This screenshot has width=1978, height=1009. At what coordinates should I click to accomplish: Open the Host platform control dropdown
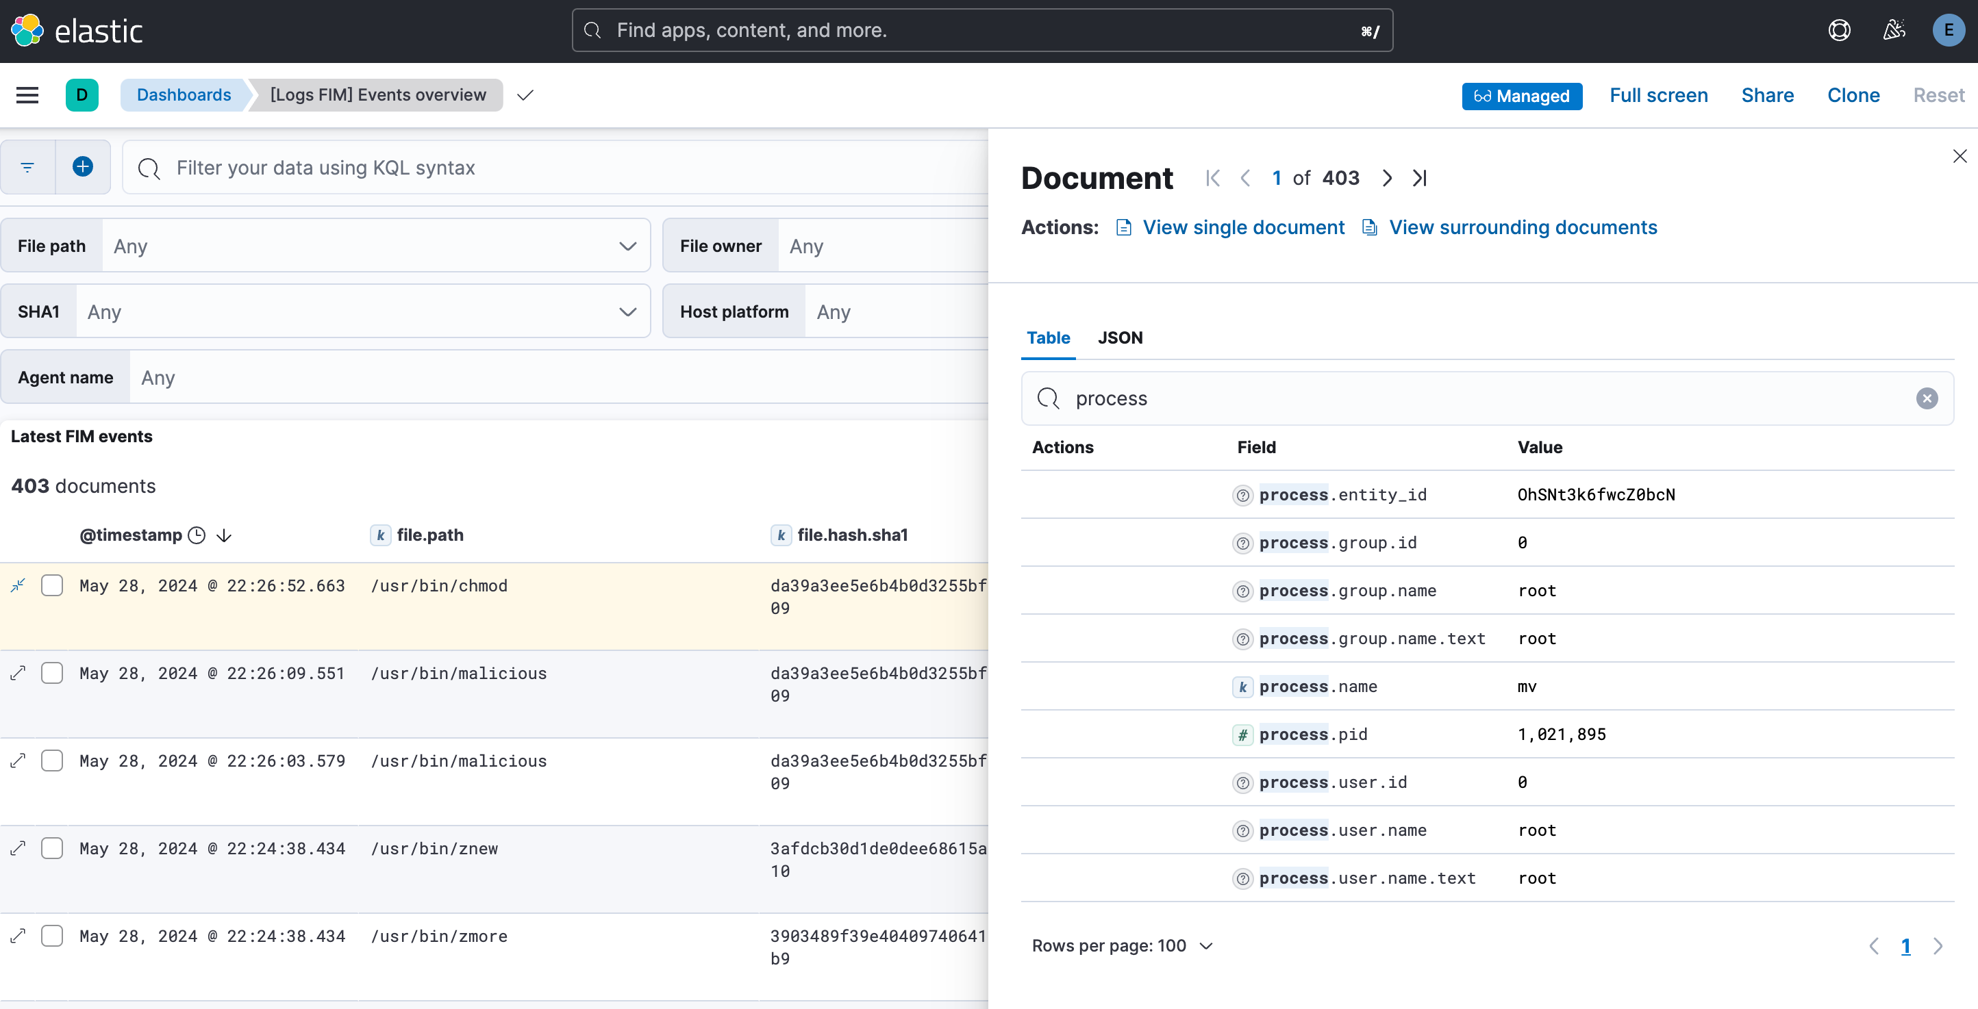(x=896, y=311)
